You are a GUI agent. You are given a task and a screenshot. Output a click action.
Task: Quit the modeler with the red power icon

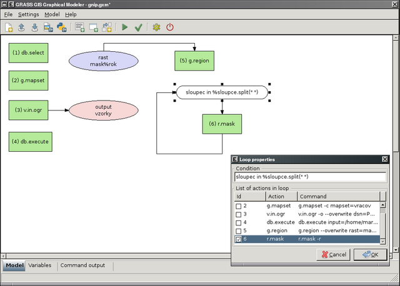coord(170,27)
